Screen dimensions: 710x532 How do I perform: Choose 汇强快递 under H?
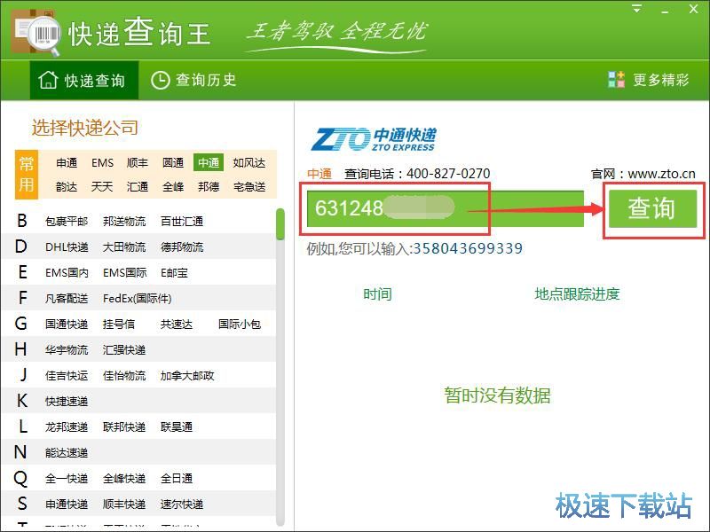(124, 350)
